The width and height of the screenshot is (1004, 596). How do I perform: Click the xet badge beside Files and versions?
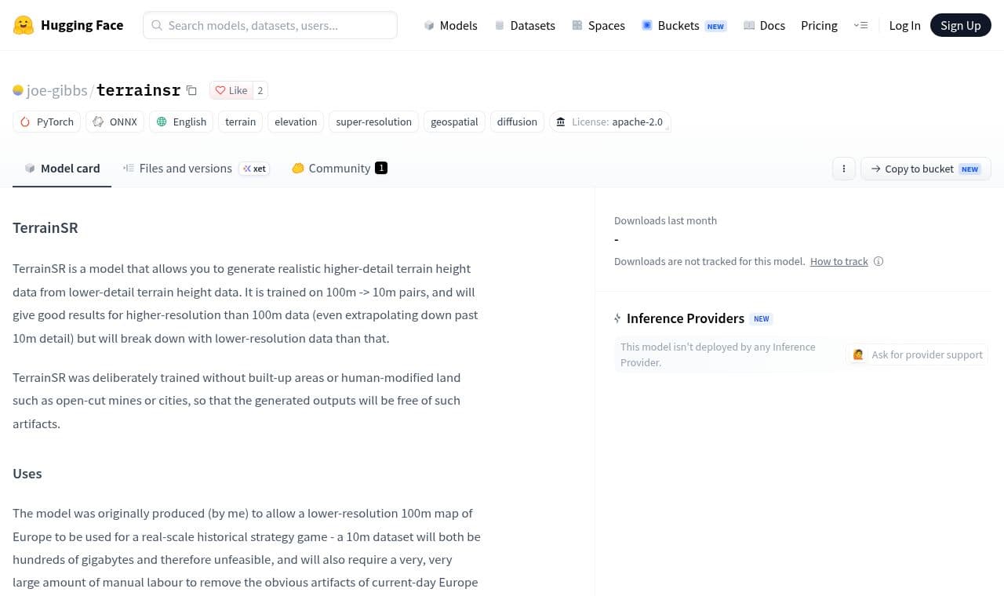click(x=254, y=169)
